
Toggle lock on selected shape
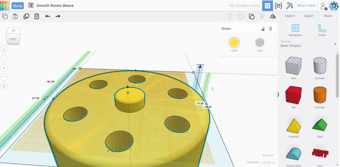(263, 29)
